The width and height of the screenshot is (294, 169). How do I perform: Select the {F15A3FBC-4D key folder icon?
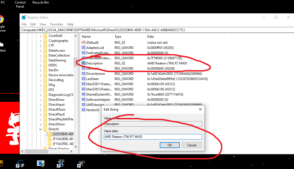pyautogui.click(x=50, y=144)
